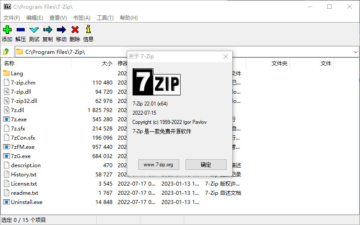The image size is (360, 225).
Task: Open the Bookmarks (书签) menu
Action: (x=82, y=18)
